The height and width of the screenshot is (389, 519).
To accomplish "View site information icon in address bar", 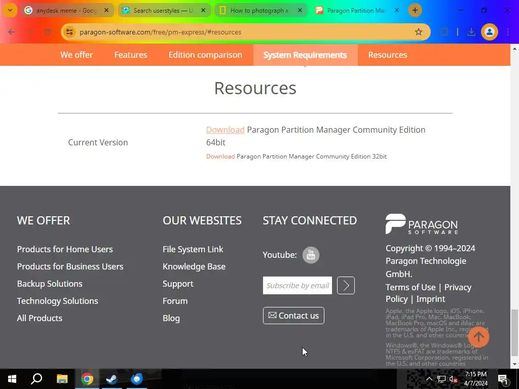I will [69, 32].
